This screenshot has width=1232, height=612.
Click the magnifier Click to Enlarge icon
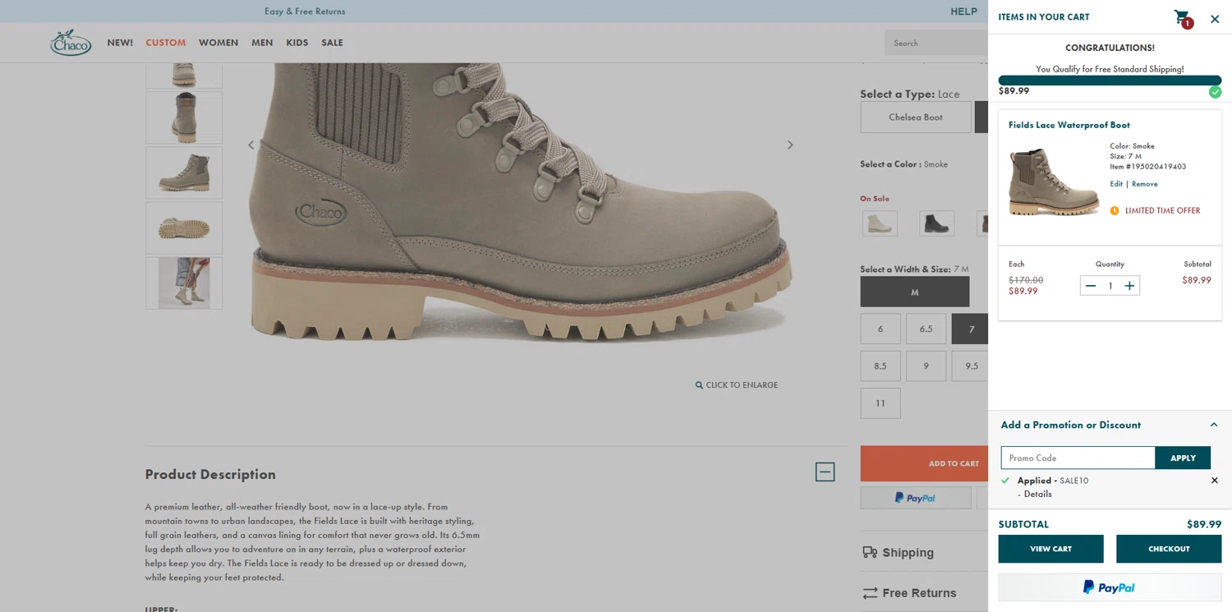(x=699, y=384)
